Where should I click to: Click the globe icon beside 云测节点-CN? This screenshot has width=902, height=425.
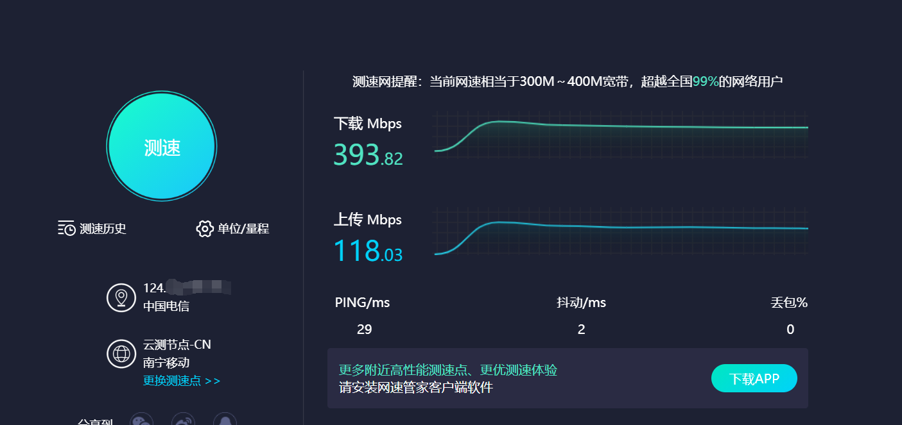[x=121, y=354]
